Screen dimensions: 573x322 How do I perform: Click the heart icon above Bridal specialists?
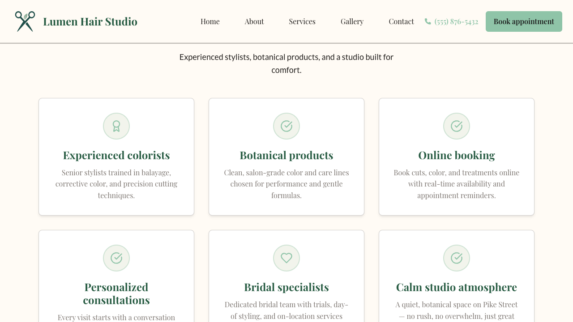[286, 258]
